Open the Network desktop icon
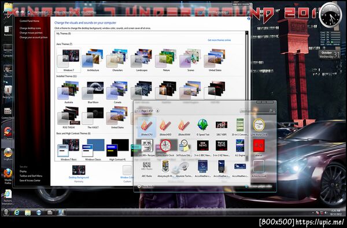Viewport: 347px width, 228px height. tap(8, 71)
